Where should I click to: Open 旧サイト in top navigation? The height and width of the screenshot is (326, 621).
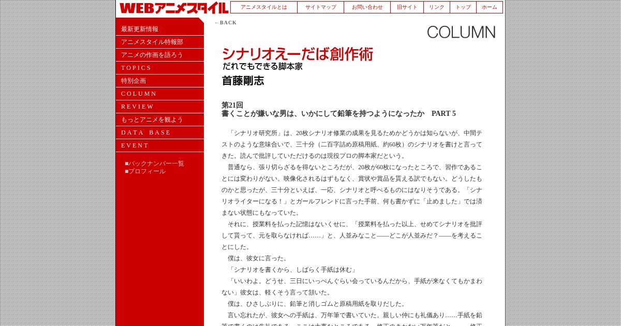point(407,7)
